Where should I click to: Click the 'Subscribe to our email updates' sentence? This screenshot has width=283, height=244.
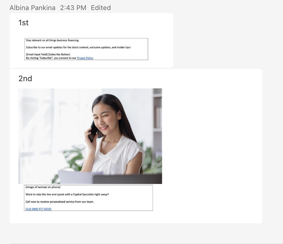pyautogui.click(x=78, y=47)
